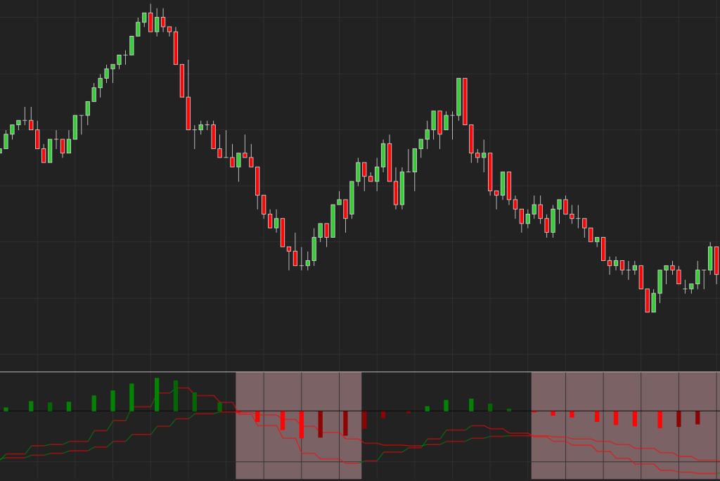
Task: Select the dark red bar just after the left shaded zone
Action: (x=364, y=420)
